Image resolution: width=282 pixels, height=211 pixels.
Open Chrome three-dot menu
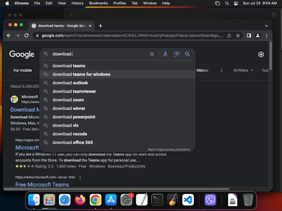pyautogui.click(x=267, y=35)
